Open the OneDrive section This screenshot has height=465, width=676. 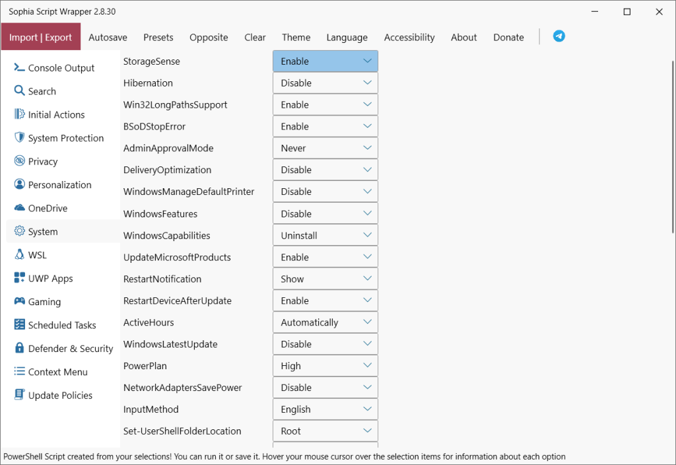(x=63, y=208)
